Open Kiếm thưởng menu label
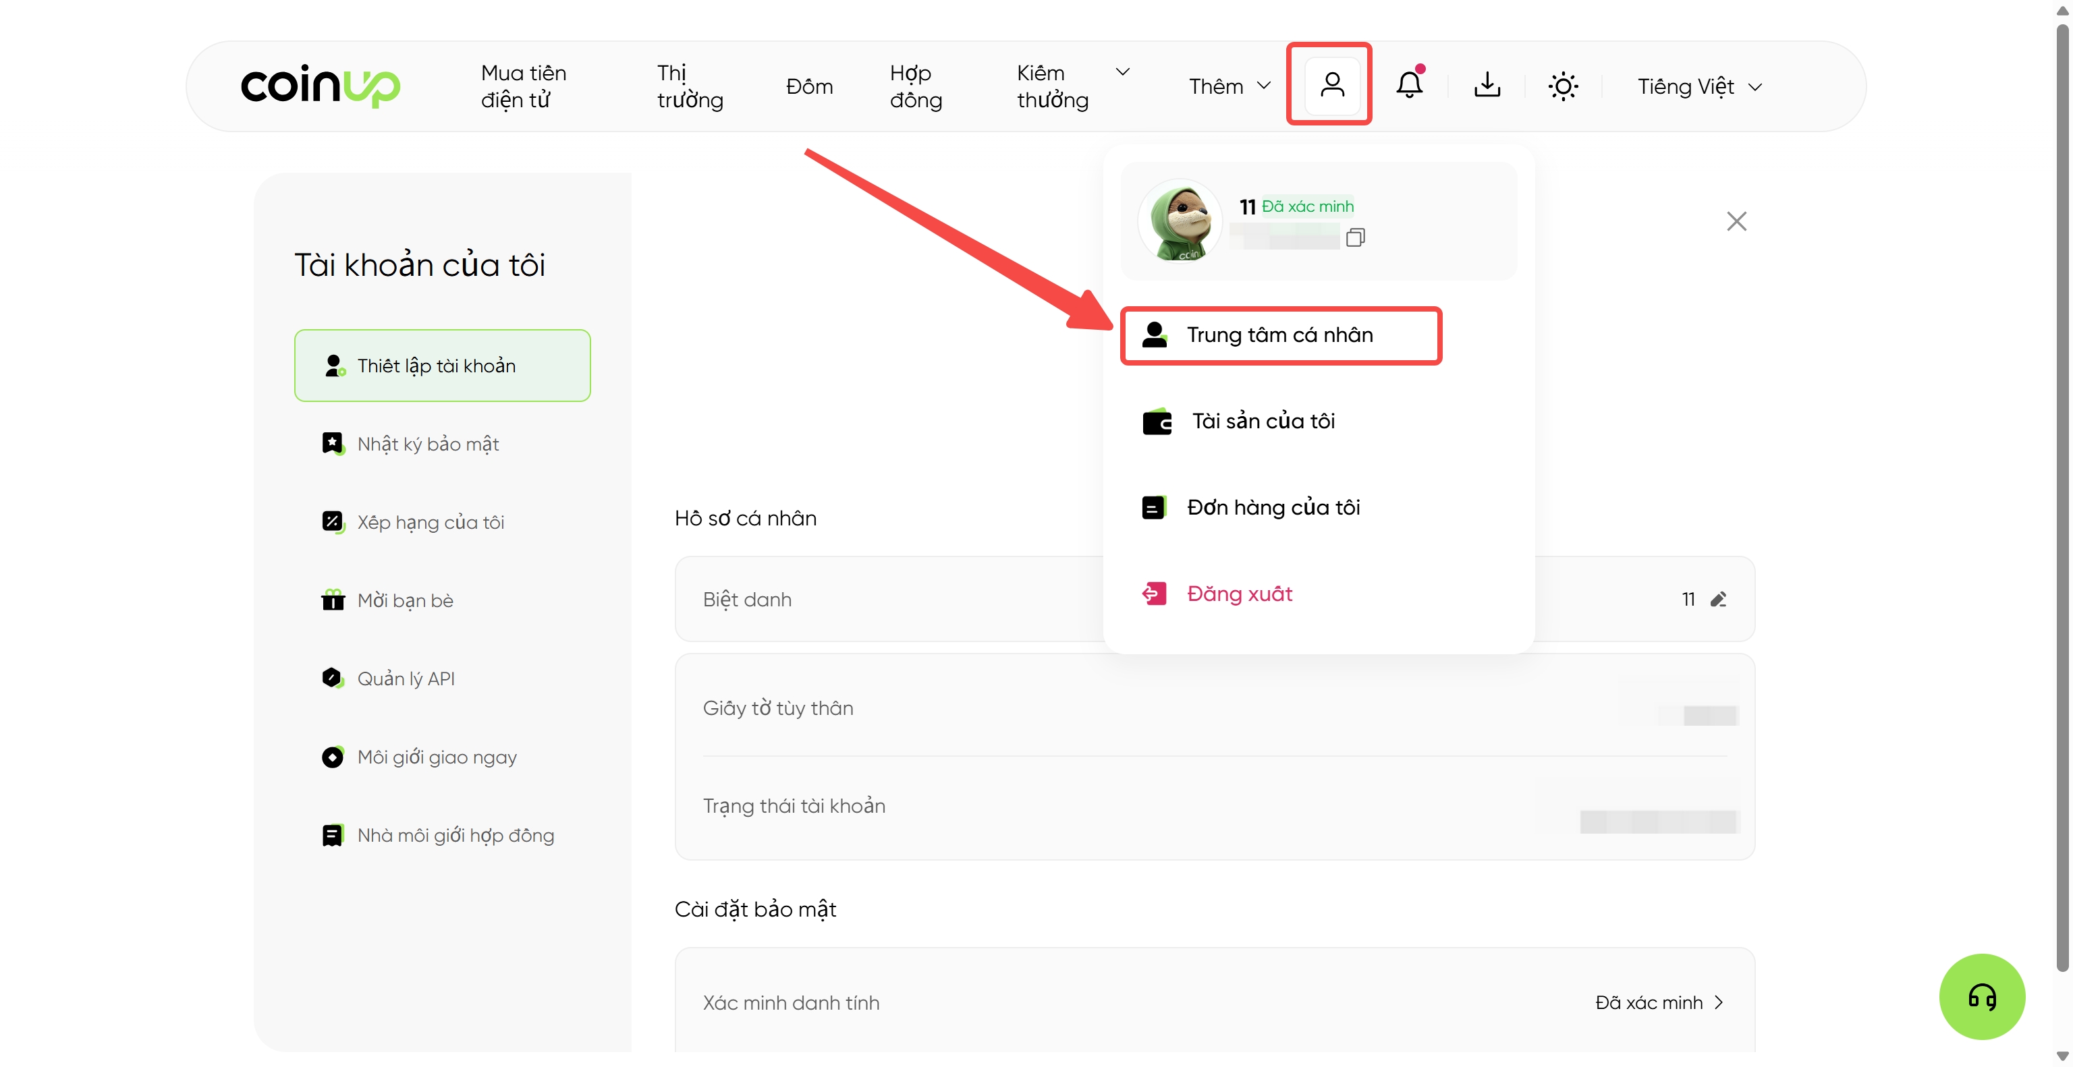This screenshot has height=1067, width=2073. pyautogui.click(x=1052, y=86)
